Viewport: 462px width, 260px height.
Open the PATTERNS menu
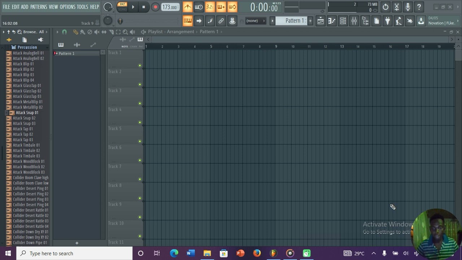(x=39, y=7)
